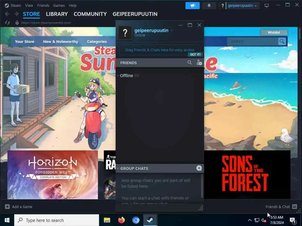Image resolution: width=302 pixels, height=226 pixels.
Task: Open the Friends menu
Action: click(43, 5)
